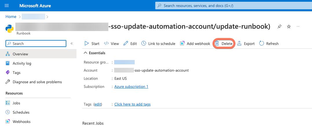Screen dimensions: 312x127
Task: Open the Azure subscription 1 link
Action: coord(131,87)
